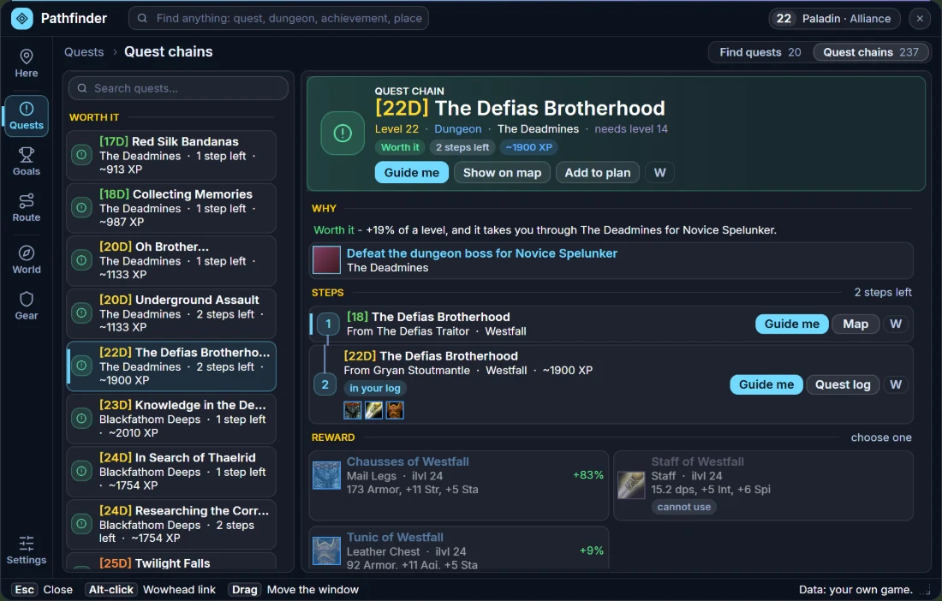Focus the Find anything search field

point(279,18)
